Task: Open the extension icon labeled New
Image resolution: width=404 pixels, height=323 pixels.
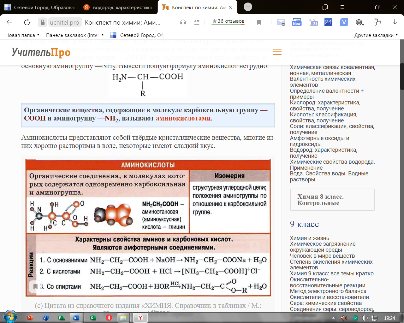Action: 297,22
